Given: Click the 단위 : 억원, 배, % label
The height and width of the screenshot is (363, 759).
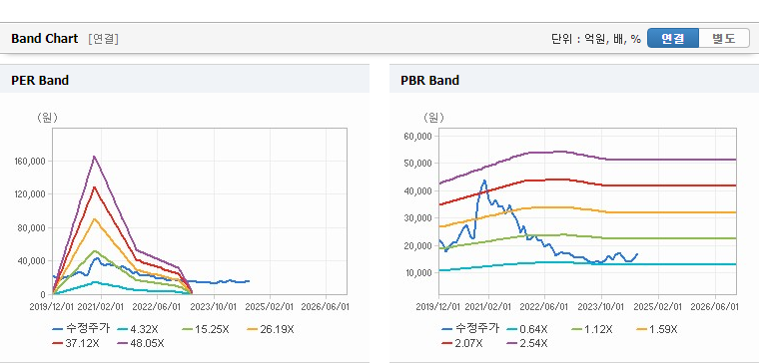Looking at the screenshot, I should pos(596,39).
